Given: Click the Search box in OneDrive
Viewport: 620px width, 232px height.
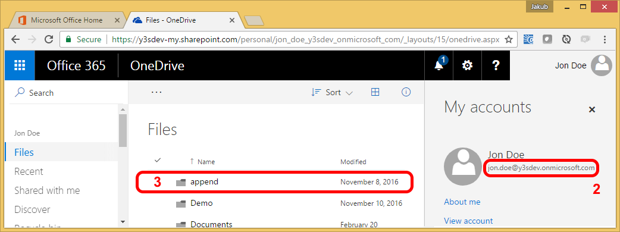Looking at the screenshot, I should (x=67, y=93).
